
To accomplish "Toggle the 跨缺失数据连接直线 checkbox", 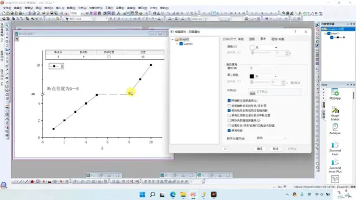I will pos(229,120).
